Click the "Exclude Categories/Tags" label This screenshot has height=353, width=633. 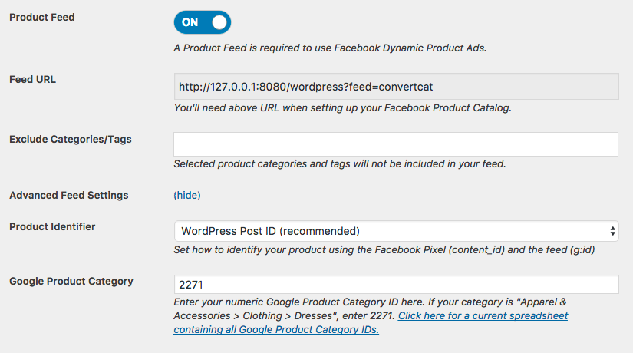[x=71, y=139]
